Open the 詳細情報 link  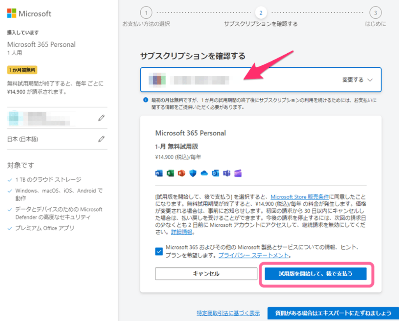(182, 232)
